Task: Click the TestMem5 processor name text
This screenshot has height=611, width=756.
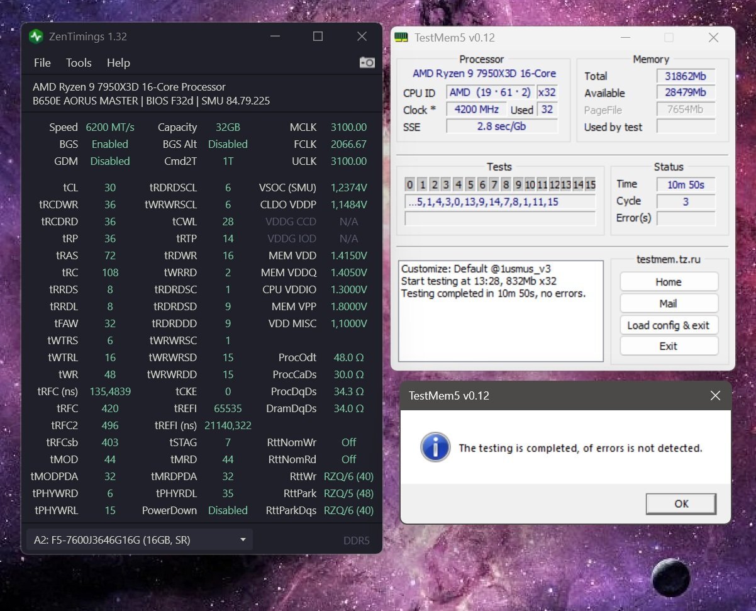Action: (484, 74)
